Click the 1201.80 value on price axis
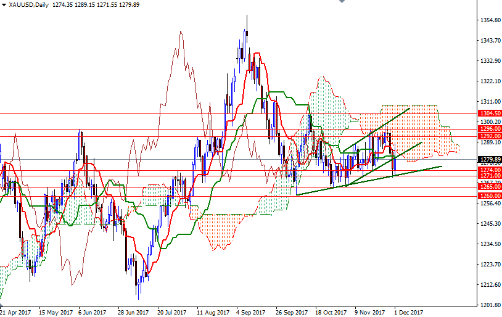 tap(489, 305)
